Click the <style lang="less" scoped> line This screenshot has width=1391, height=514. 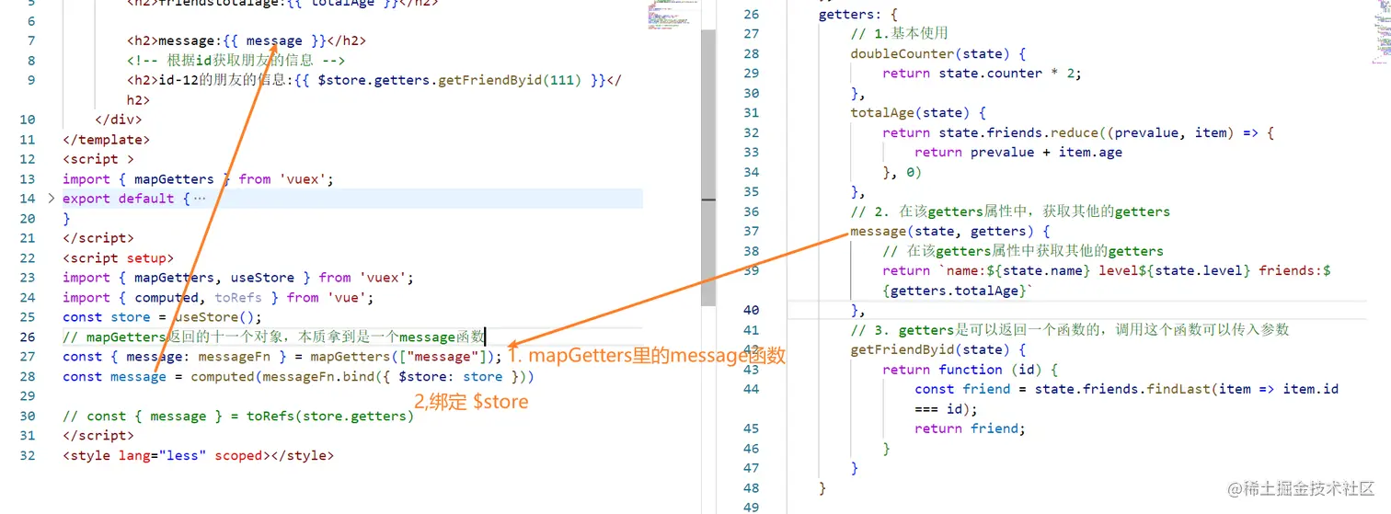198,456
